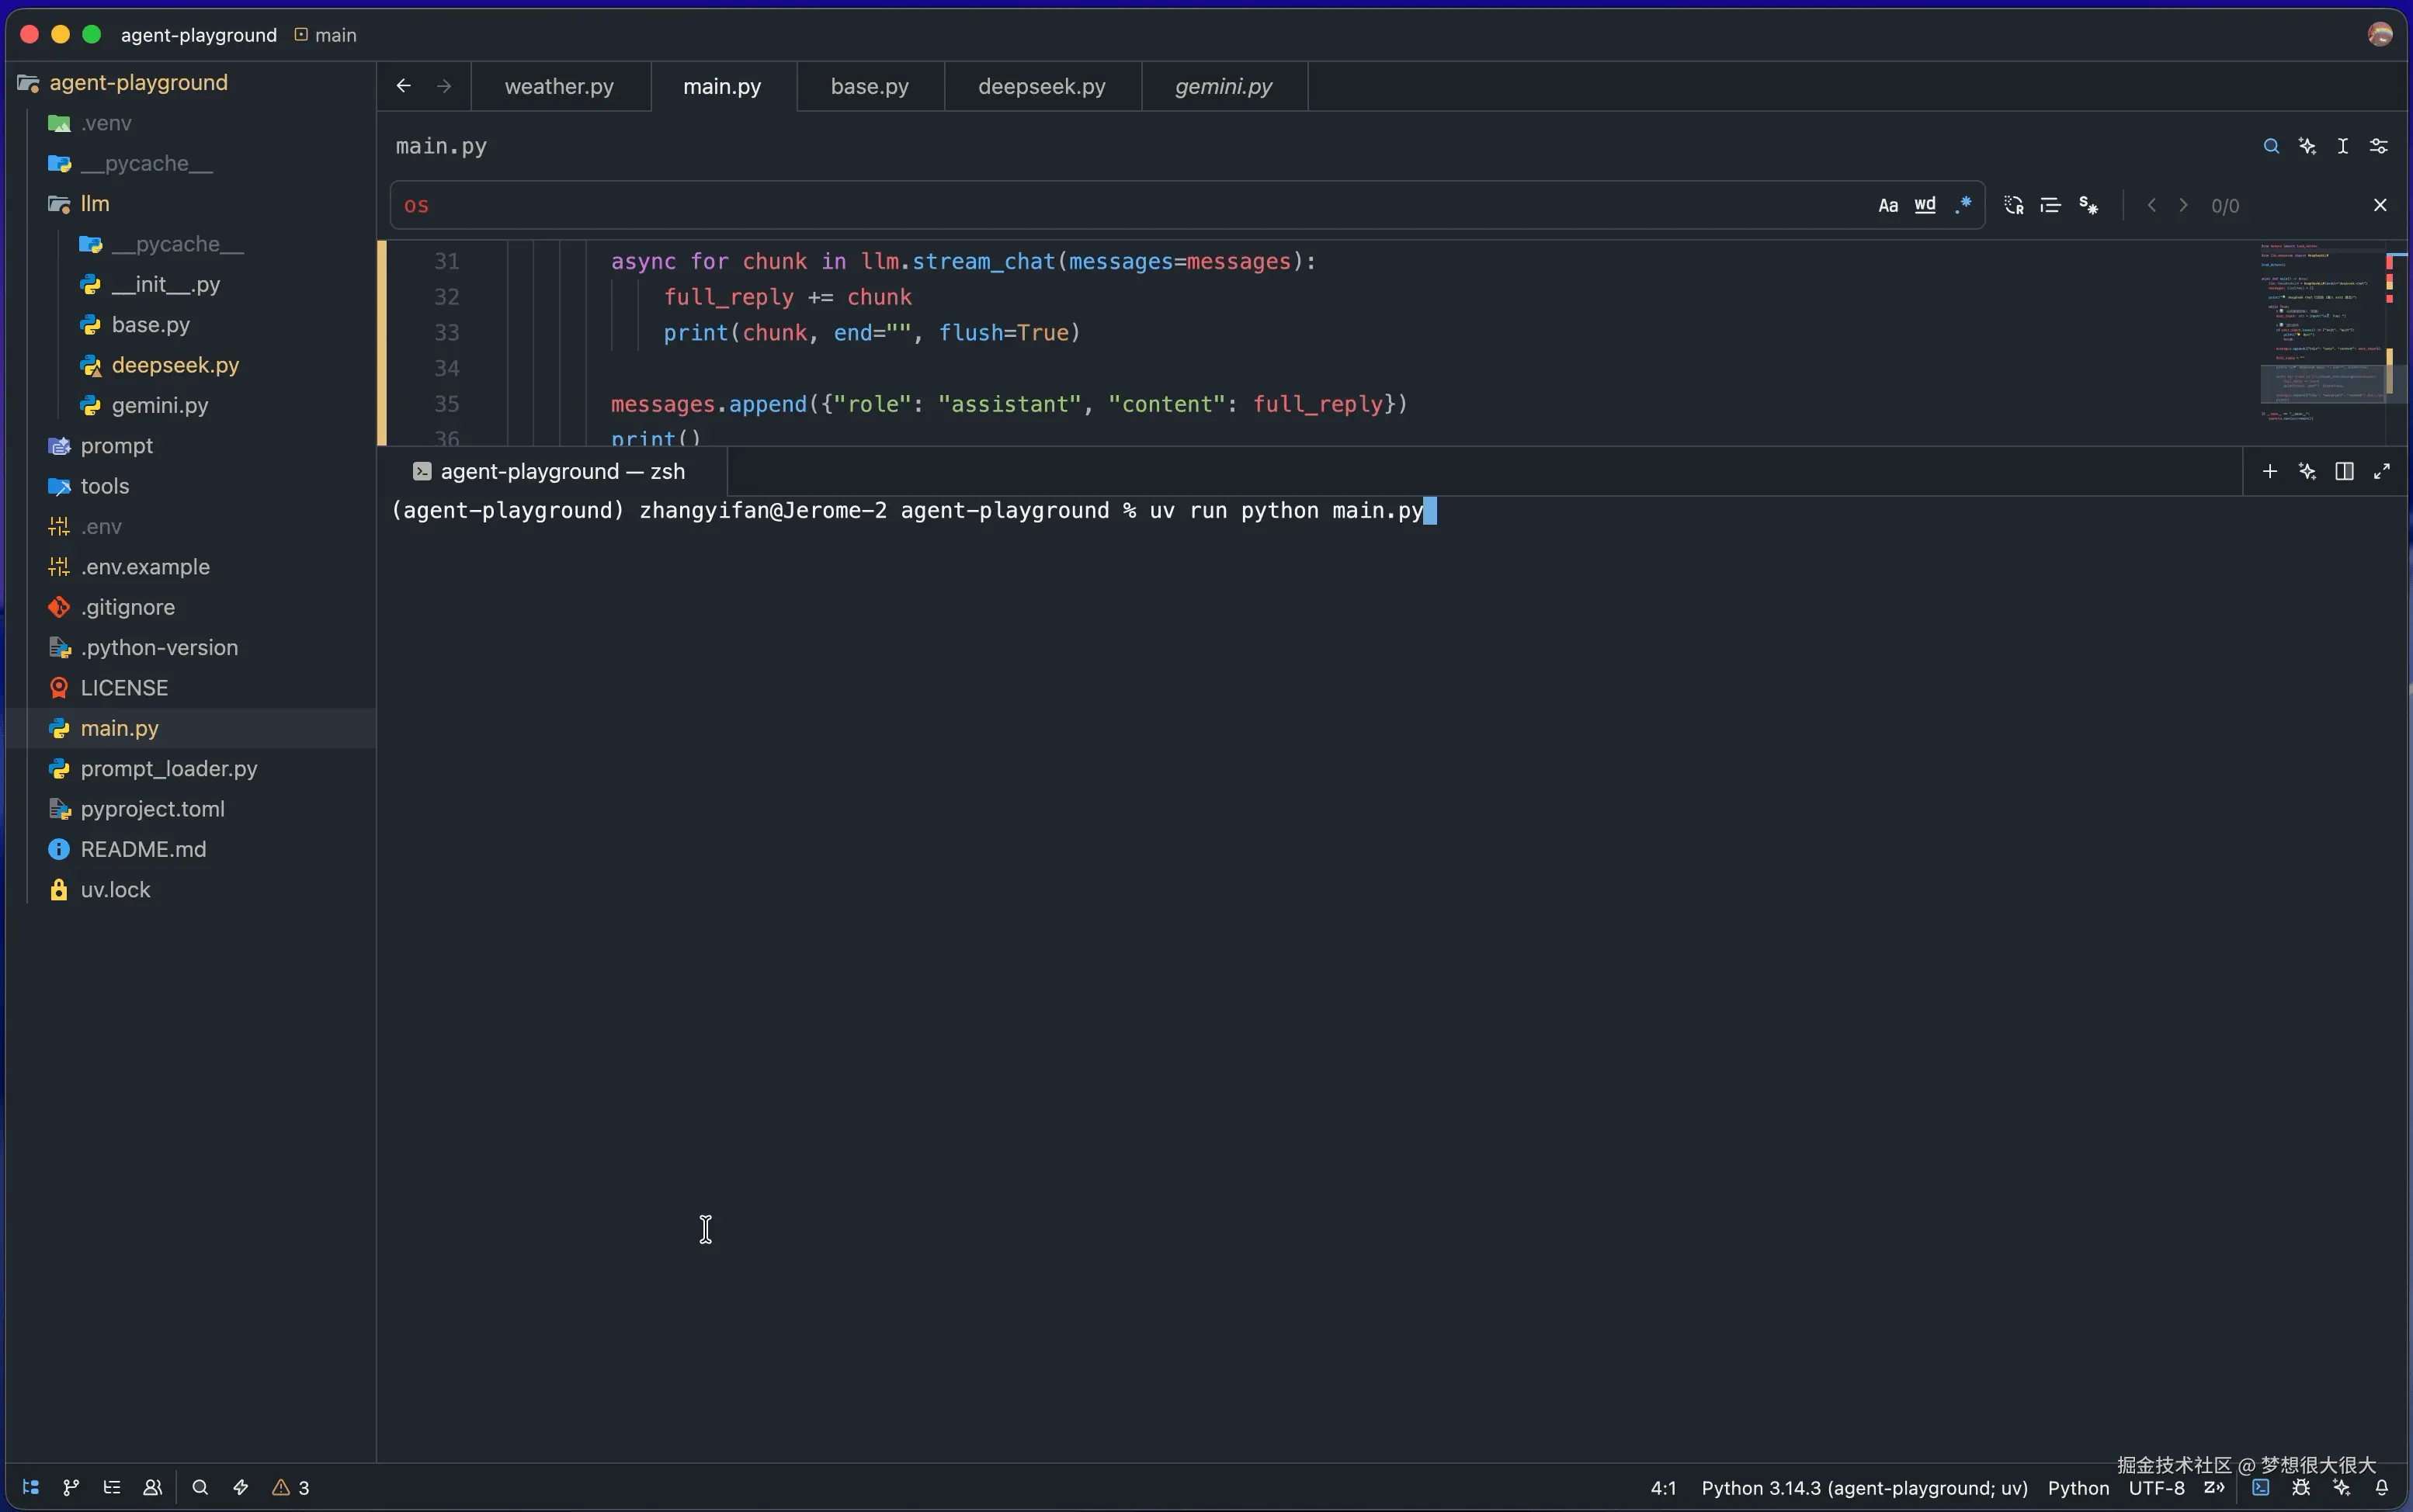Click the editor controls sliders icon
This screenshot has height=1512, width=2413.
pyautogui.click(x=2379, y=146)
